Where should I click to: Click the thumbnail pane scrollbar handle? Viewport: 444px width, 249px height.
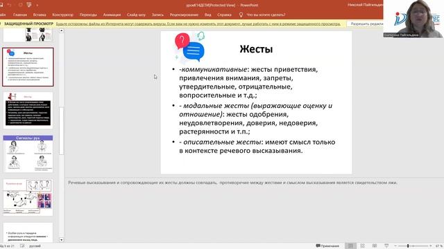(62, 131)
